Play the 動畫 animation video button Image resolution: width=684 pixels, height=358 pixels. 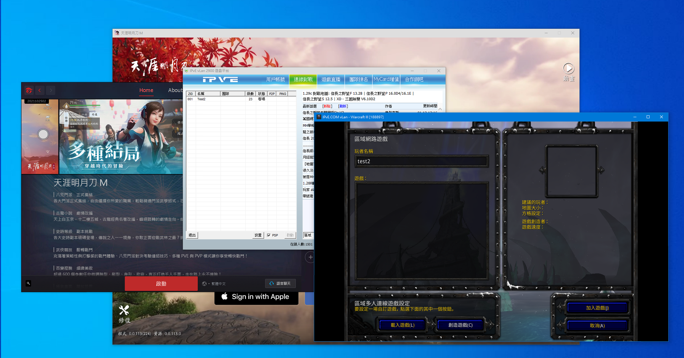(568, 69)
